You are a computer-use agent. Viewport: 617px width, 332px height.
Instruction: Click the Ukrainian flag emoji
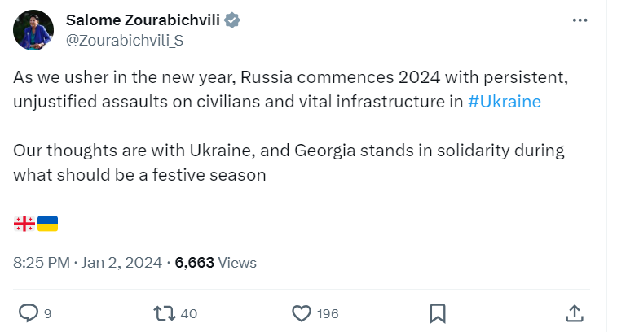pyautogui.click(x=48, y=223)
